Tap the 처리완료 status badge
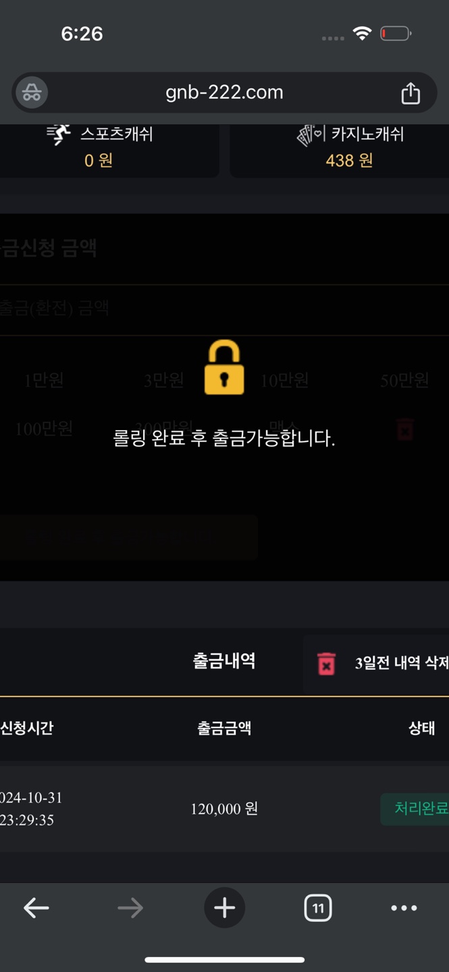The height and width of the screenshot is (972, 449). 415,809
